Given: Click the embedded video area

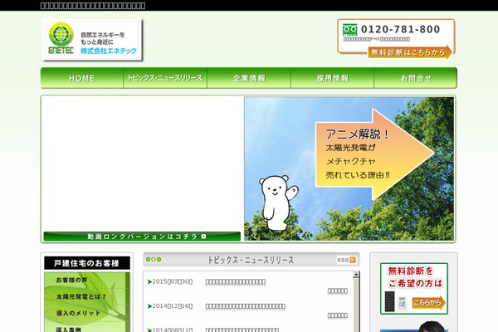Looking at the screenshot, I should tap(142, 164).
